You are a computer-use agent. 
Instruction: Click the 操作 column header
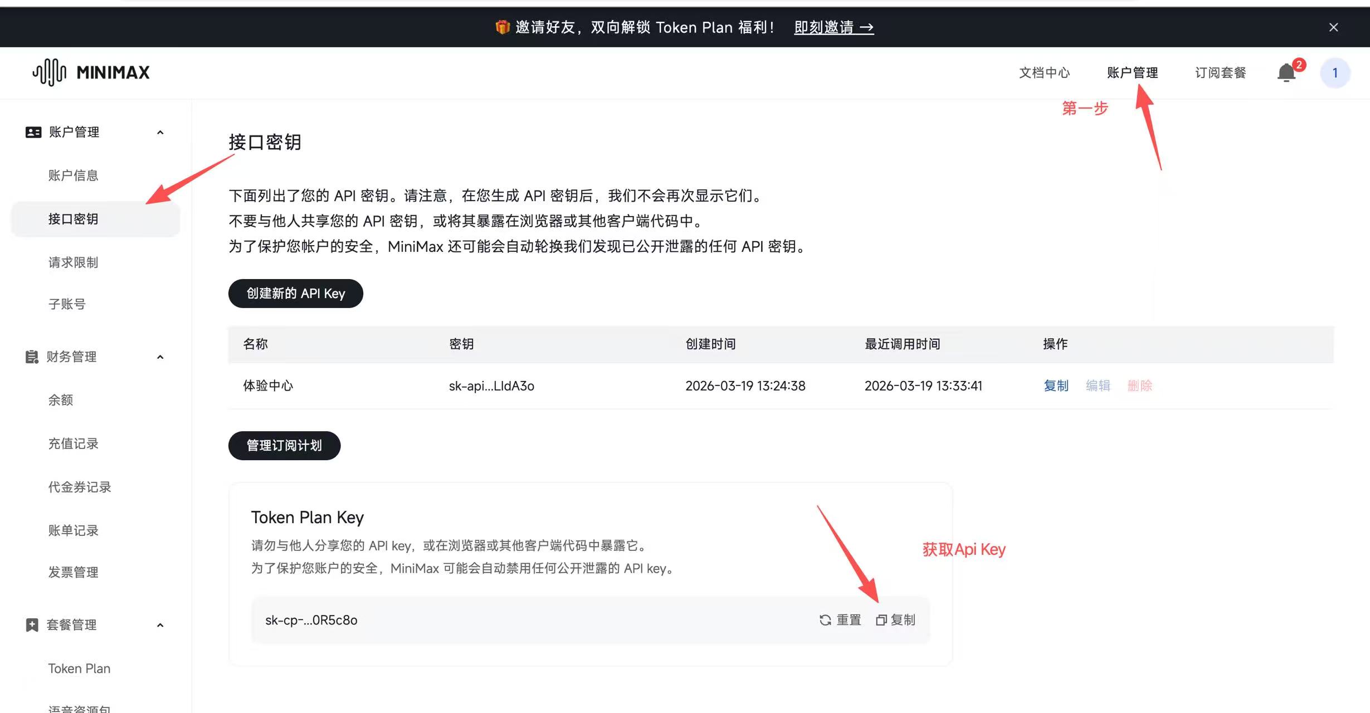tap(1055, 344)
